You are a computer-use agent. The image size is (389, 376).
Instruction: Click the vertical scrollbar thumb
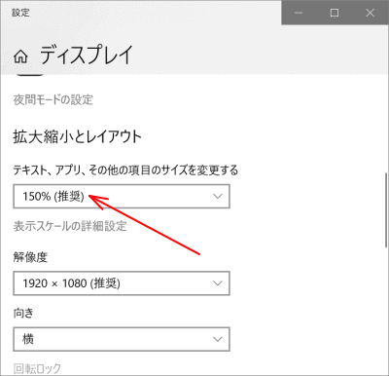coord(386,210)
